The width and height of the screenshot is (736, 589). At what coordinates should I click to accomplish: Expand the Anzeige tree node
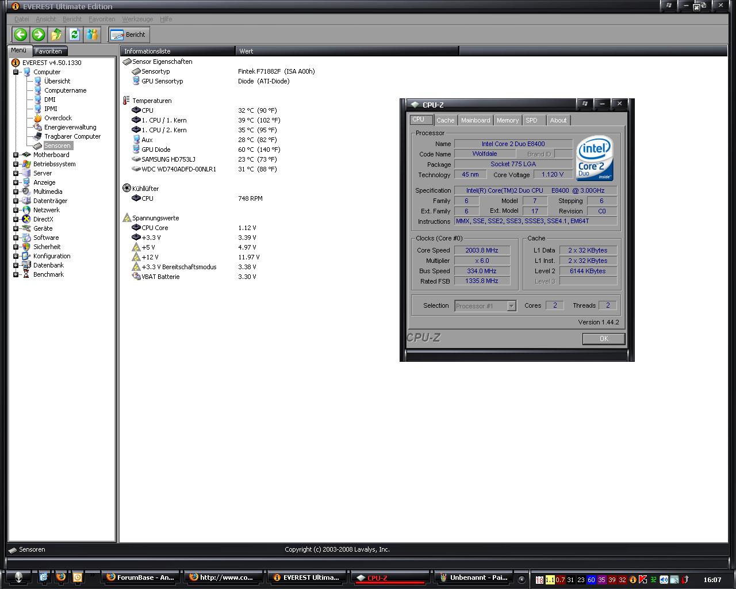pos(16,182)
